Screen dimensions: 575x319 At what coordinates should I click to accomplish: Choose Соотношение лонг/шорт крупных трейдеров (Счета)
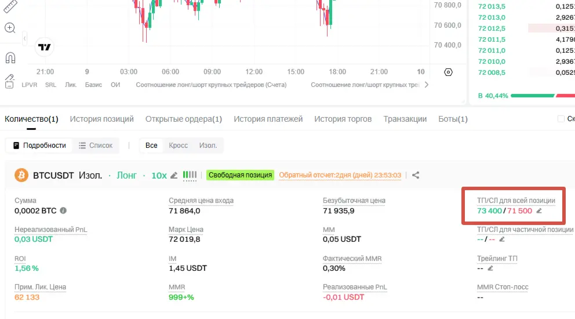tap(211, 85)
